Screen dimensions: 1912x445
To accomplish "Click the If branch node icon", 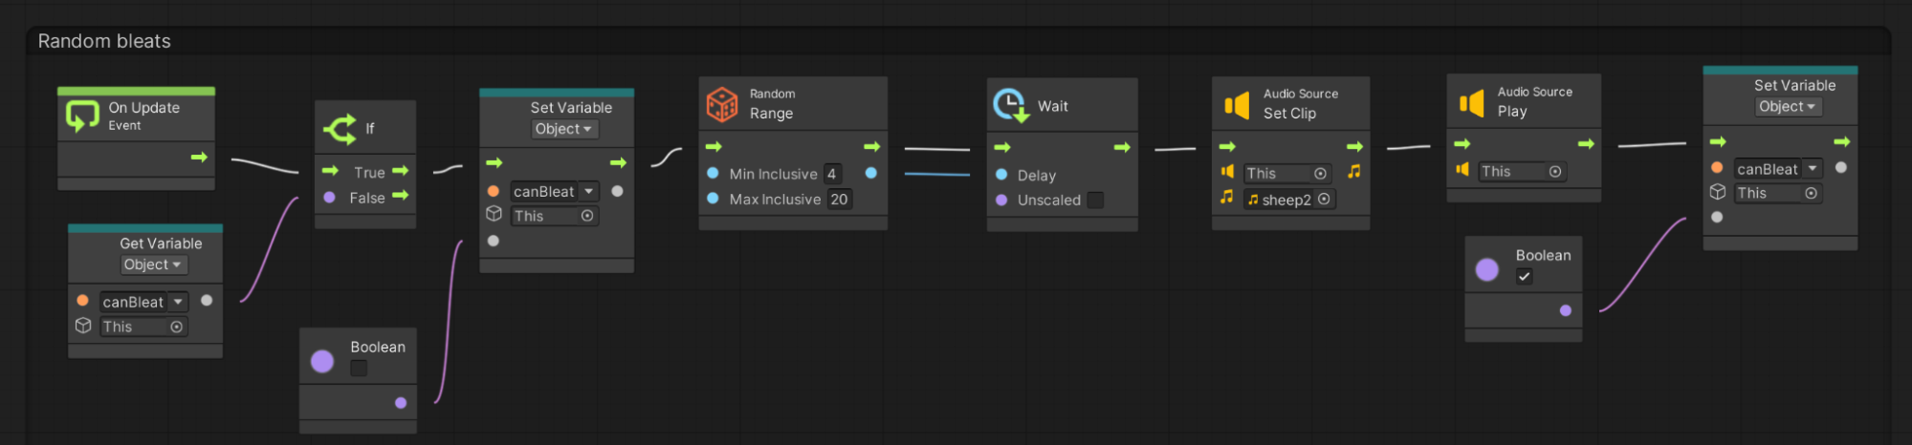I will 340,128.
